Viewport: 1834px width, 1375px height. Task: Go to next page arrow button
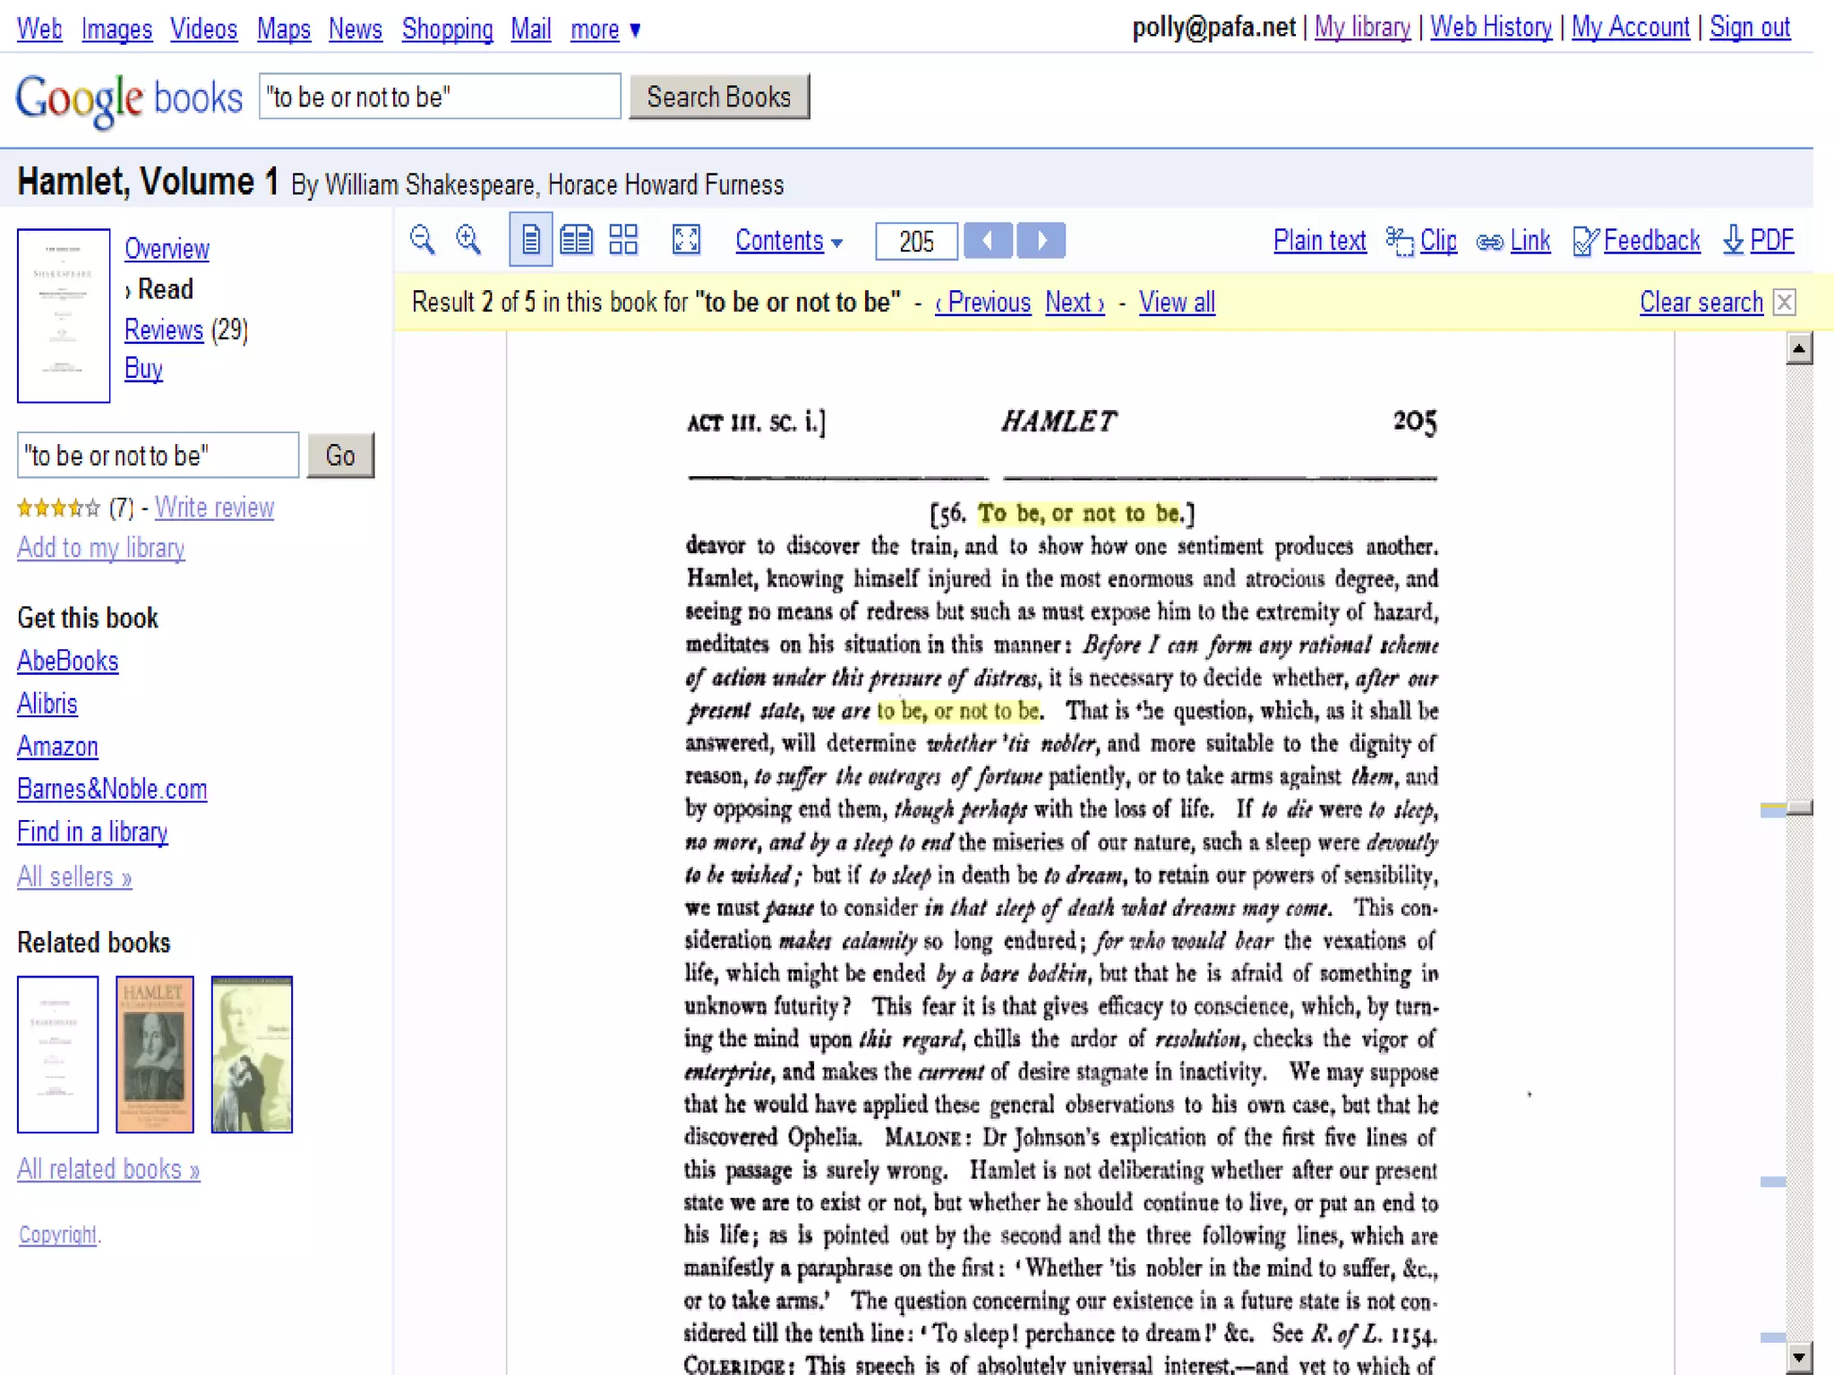pos(1041,240)
